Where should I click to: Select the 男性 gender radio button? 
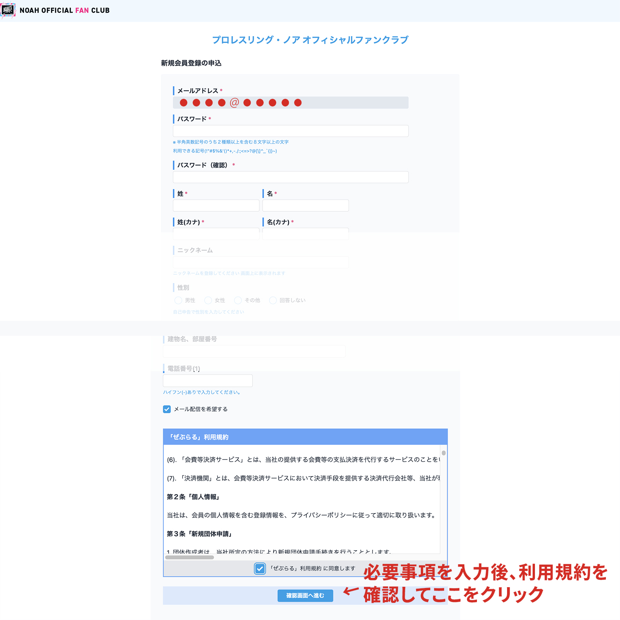tap(178, 300)
